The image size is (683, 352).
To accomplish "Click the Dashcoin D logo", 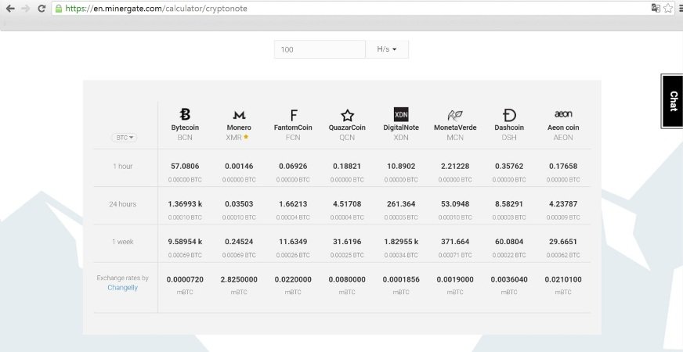I will (509, 115).
